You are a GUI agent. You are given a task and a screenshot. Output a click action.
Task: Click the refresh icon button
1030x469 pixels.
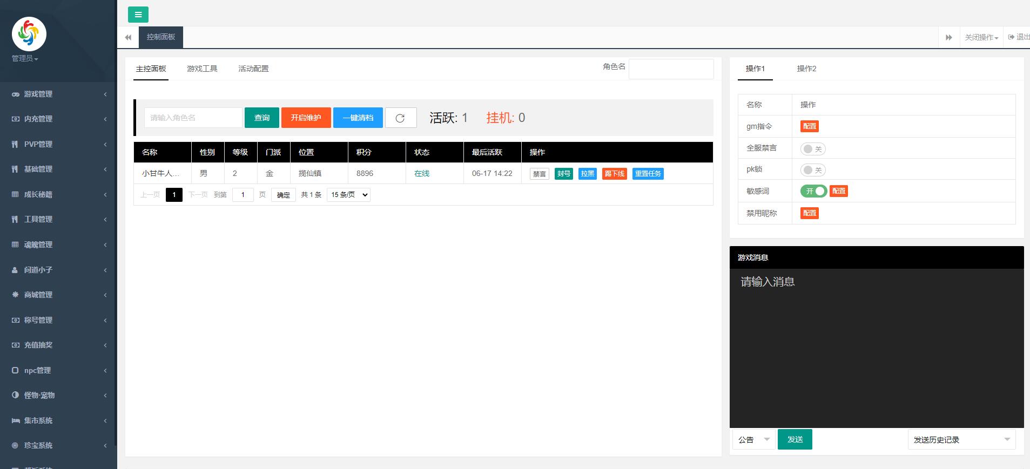400,118
